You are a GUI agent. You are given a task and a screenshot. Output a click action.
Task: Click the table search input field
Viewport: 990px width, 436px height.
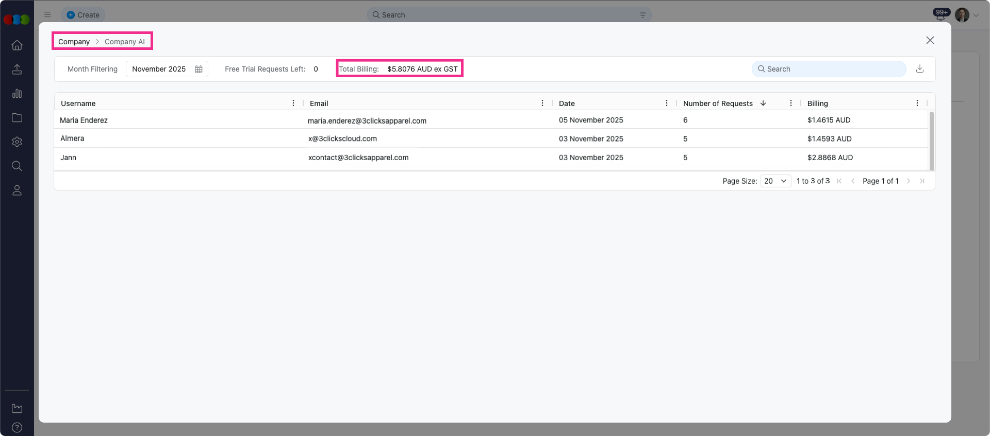(829, 69)
